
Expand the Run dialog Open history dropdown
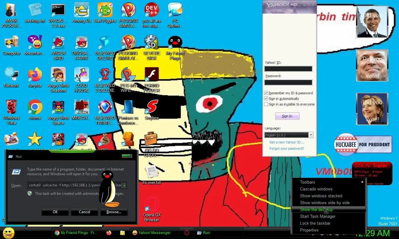124,185
